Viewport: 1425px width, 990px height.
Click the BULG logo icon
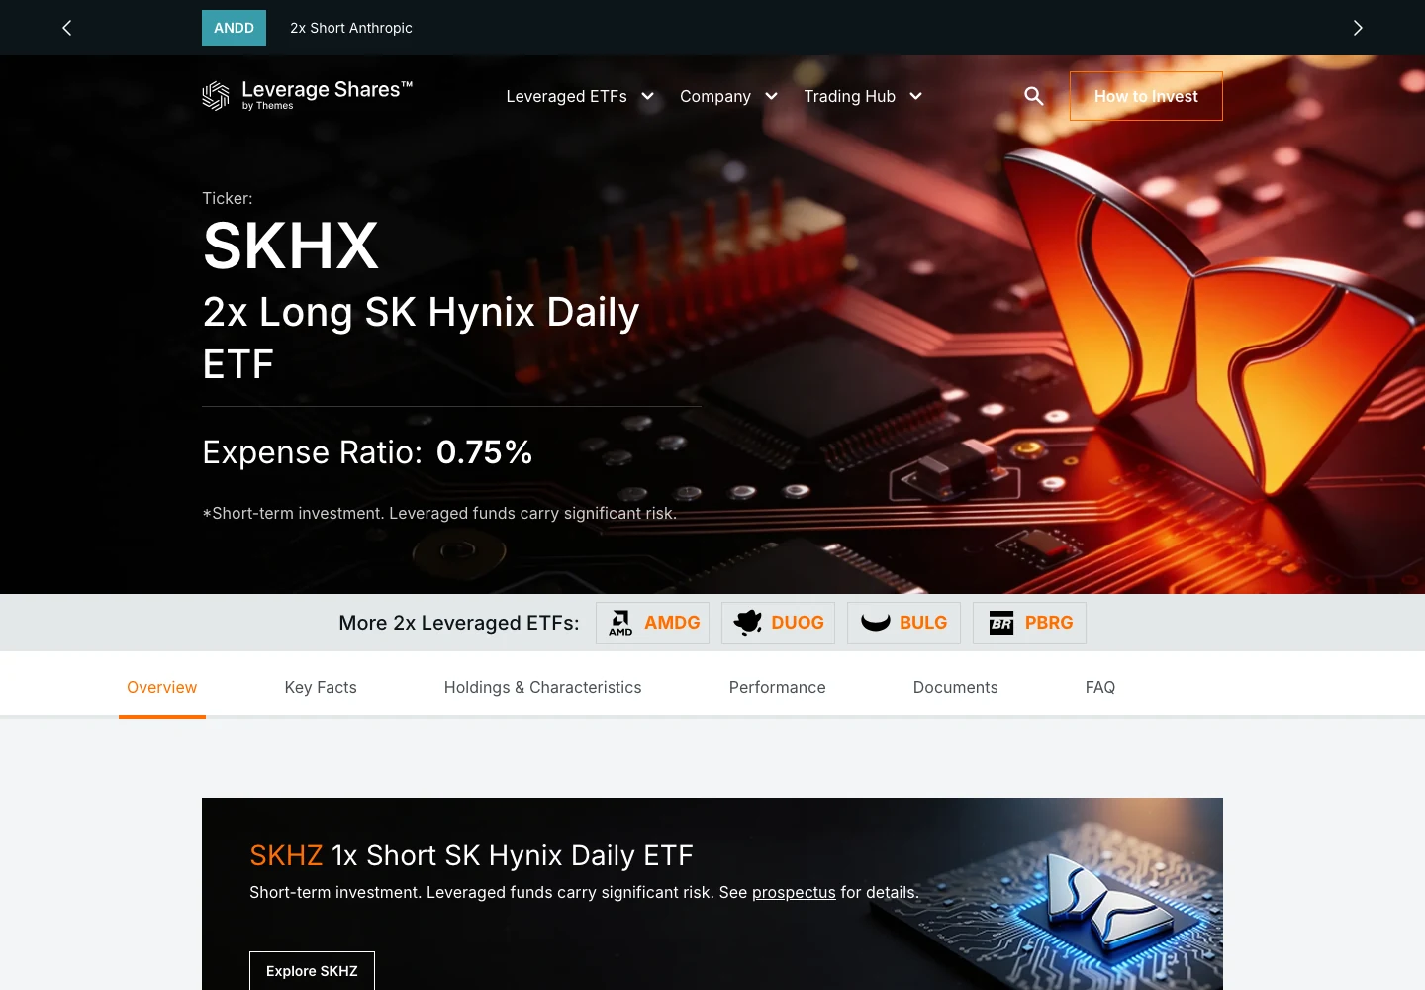click(876, 623)
